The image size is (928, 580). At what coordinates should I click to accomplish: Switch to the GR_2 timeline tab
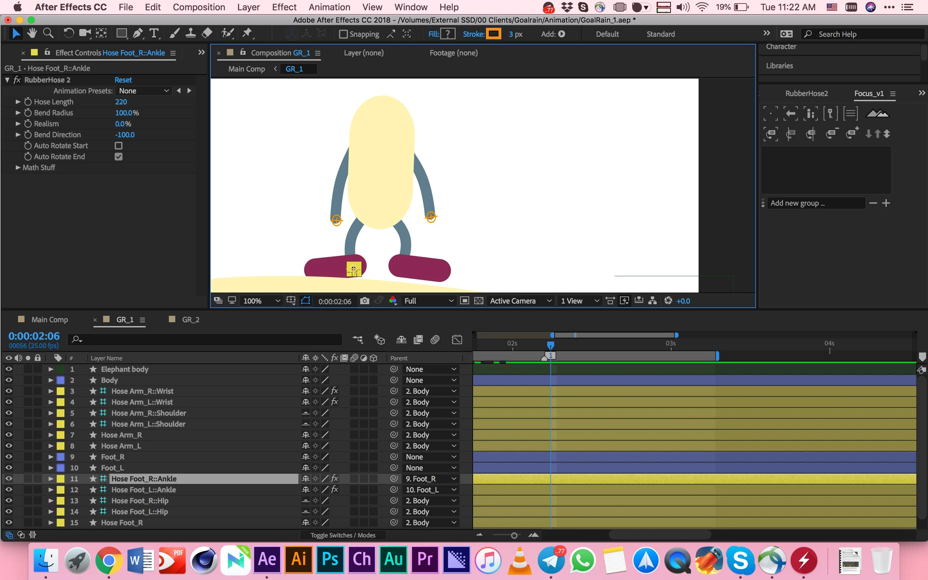click(190, 320)
